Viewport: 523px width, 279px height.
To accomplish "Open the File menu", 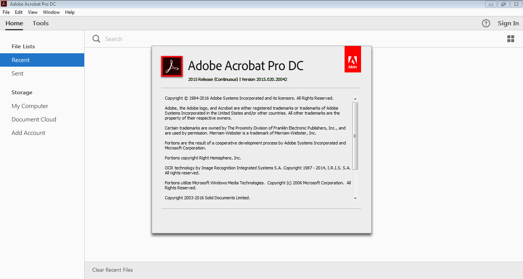I will (6, 12).
